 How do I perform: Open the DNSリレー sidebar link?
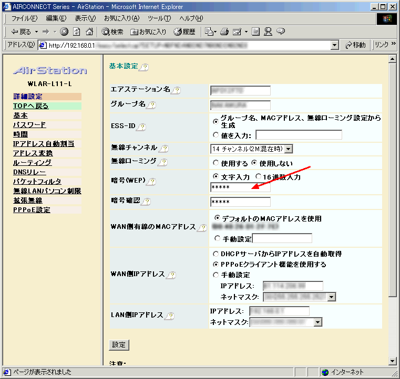(29, 172)
